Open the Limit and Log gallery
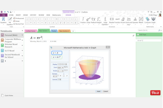 coord(129,21)
